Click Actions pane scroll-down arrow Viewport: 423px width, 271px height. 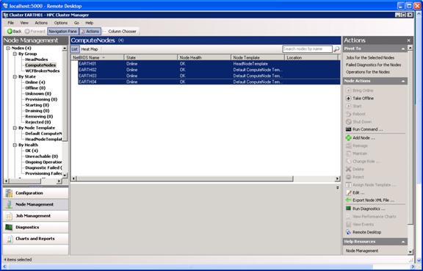pos(411,252)
